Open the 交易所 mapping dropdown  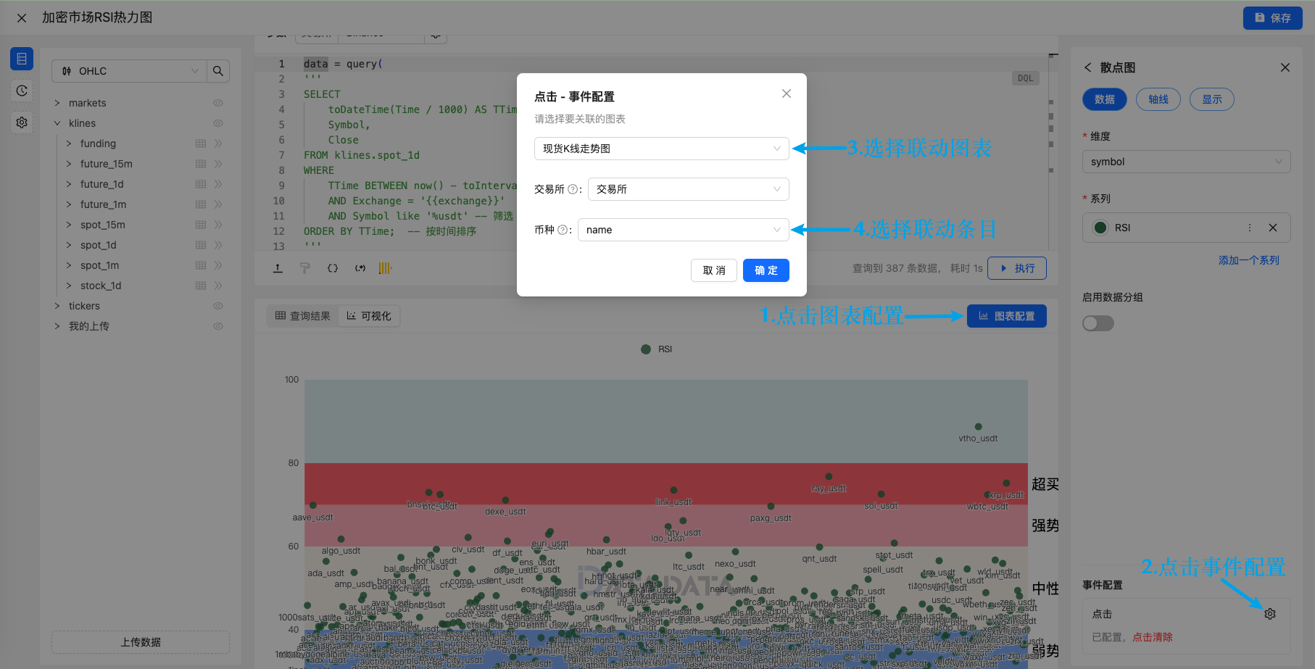coord(689,189)
